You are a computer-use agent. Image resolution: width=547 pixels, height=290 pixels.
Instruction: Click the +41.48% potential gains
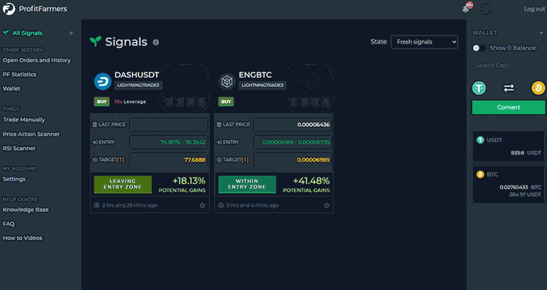coord(311,181)
